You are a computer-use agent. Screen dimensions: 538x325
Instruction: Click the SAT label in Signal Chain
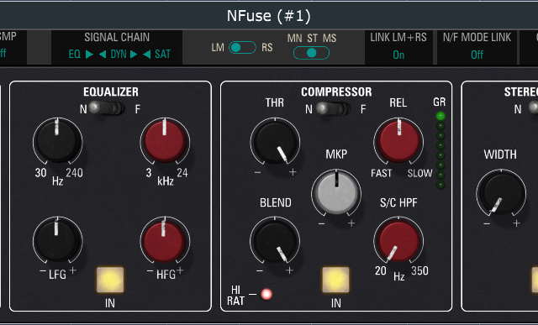coord(162,54)
